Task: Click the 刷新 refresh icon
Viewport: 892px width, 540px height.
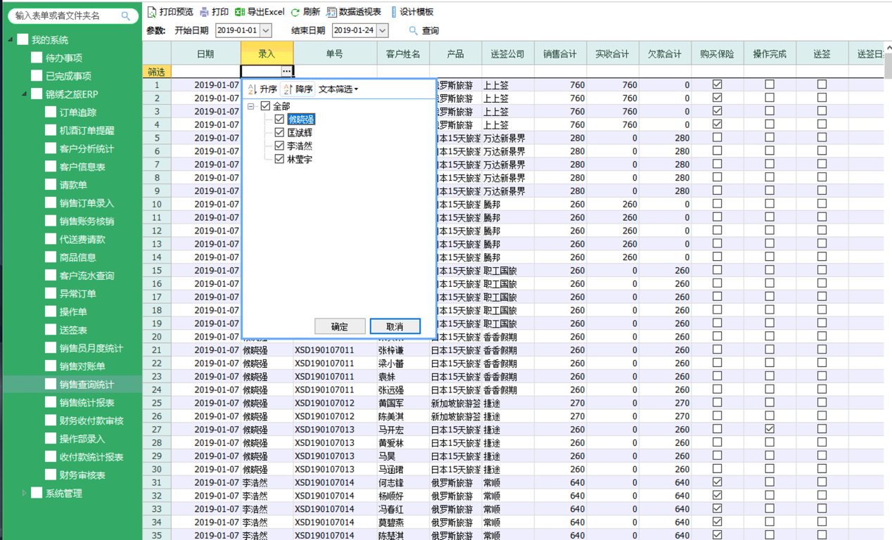Action: point(295,12)
